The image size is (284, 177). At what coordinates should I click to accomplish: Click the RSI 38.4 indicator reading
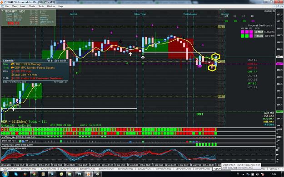click(x=269, y=124)
